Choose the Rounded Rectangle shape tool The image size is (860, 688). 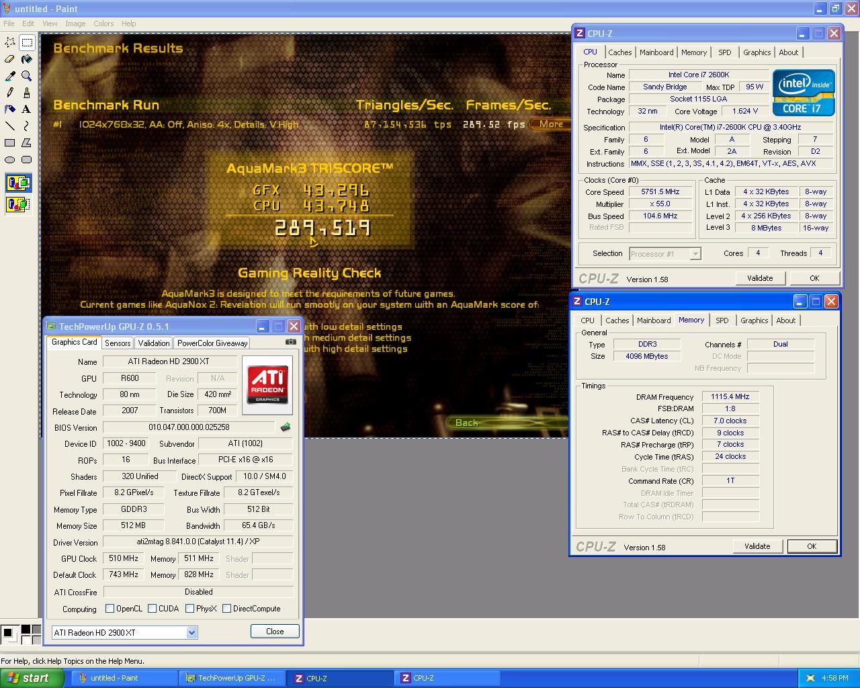pos(27,159)
